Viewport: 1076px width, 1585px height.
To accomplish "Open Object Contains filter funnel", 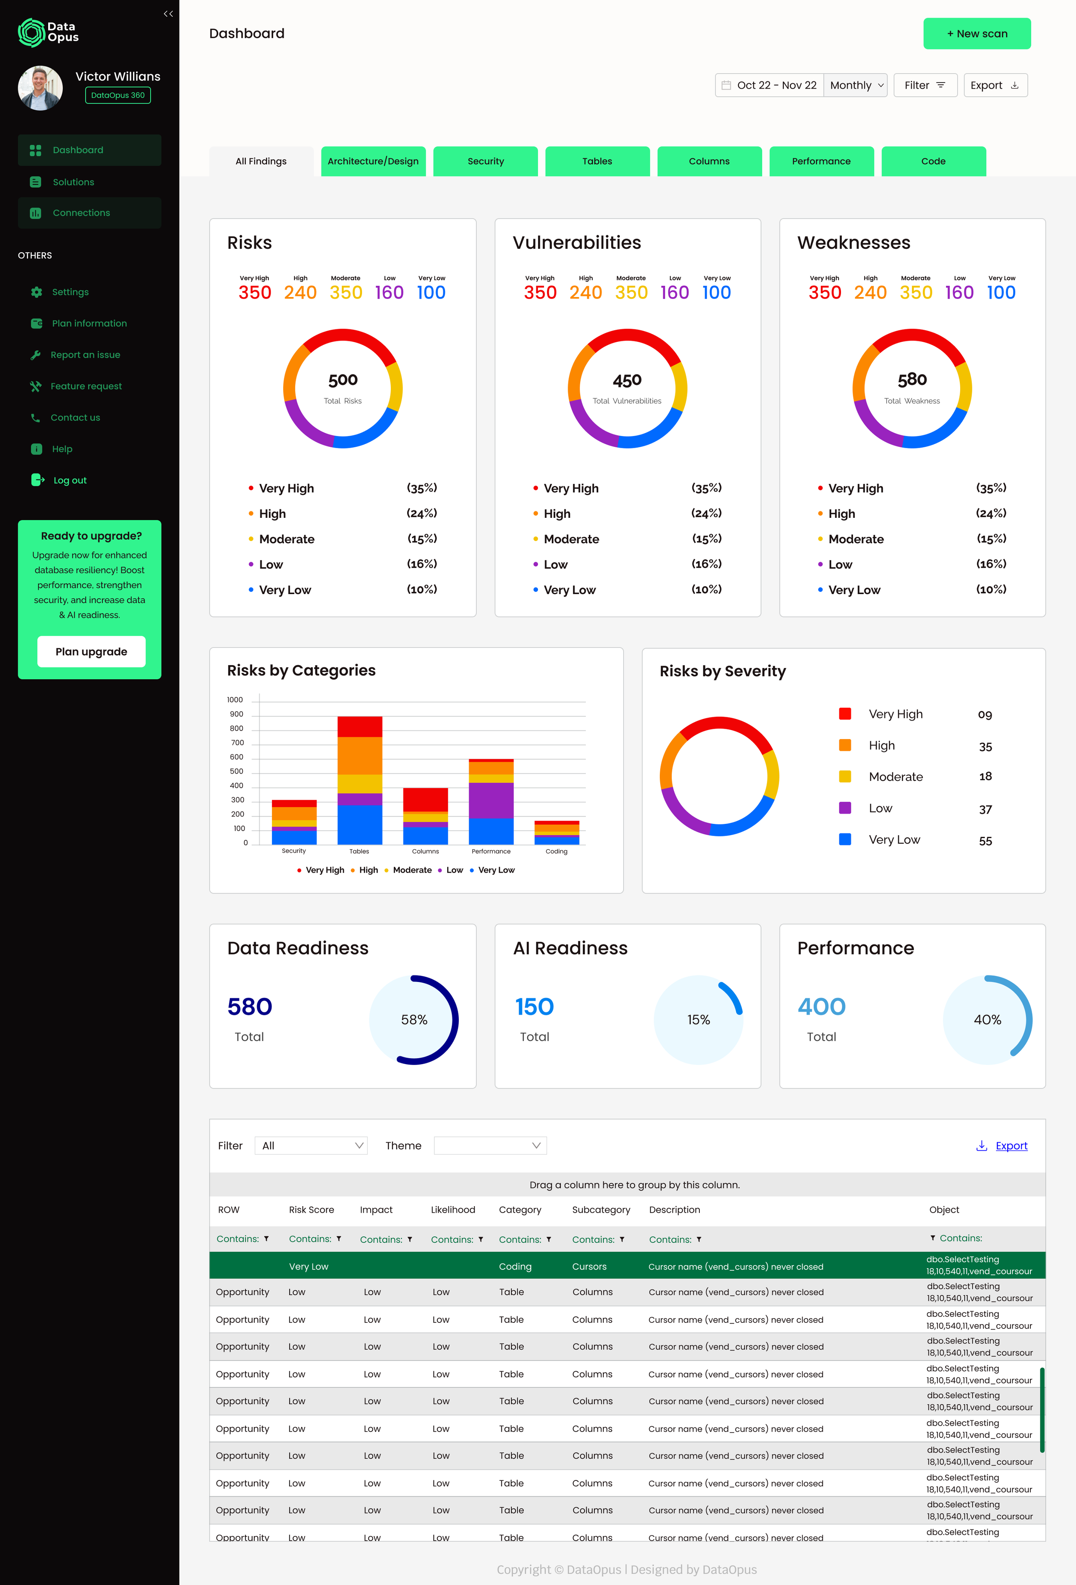I will tap(932, 1238).
